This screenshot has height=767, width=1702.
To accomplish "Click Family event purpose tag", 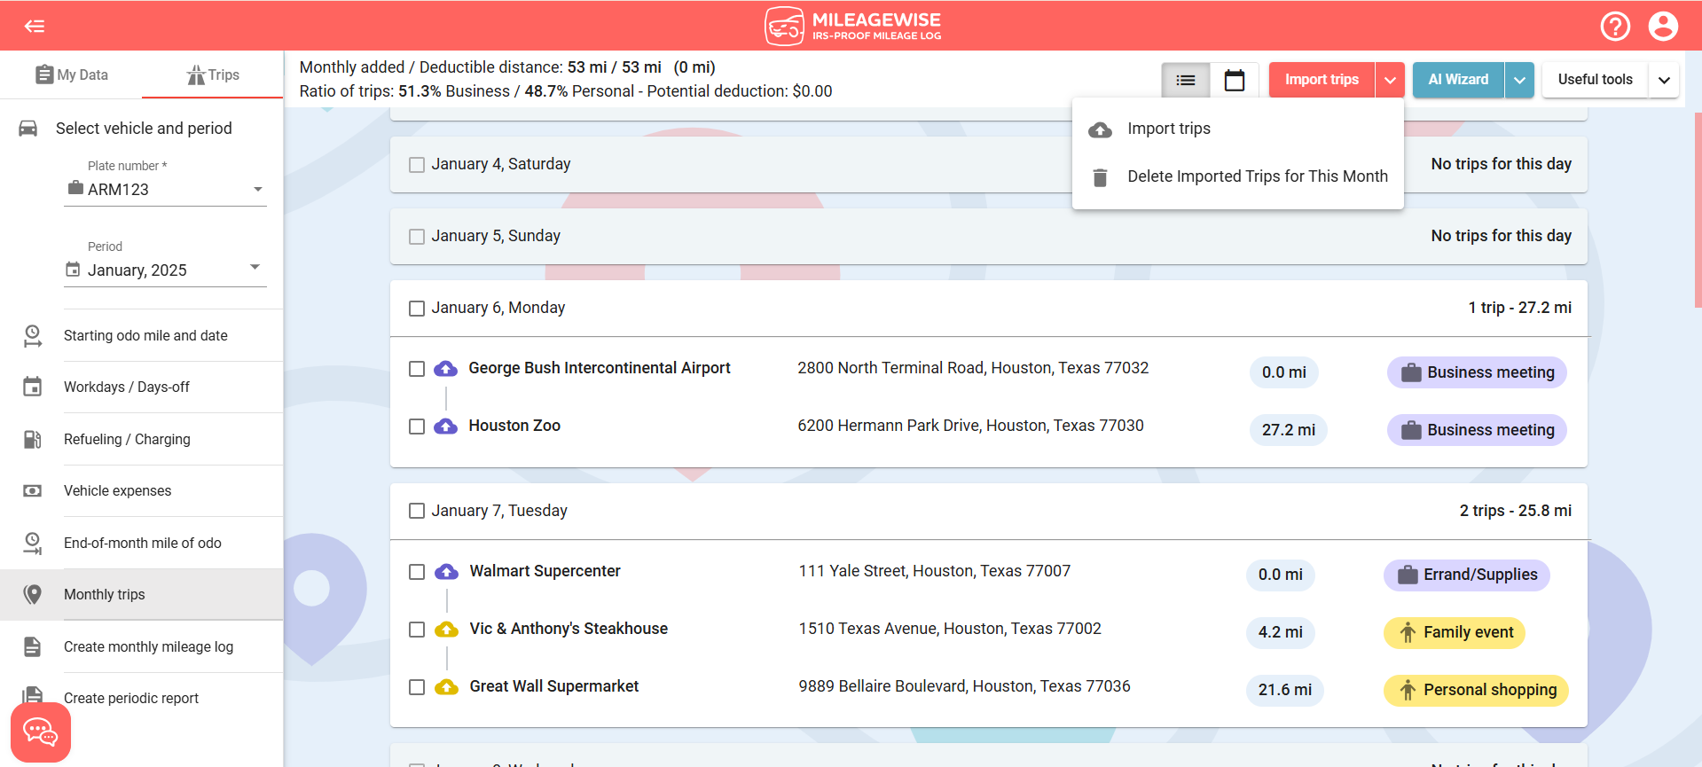I will point(1455,632).
